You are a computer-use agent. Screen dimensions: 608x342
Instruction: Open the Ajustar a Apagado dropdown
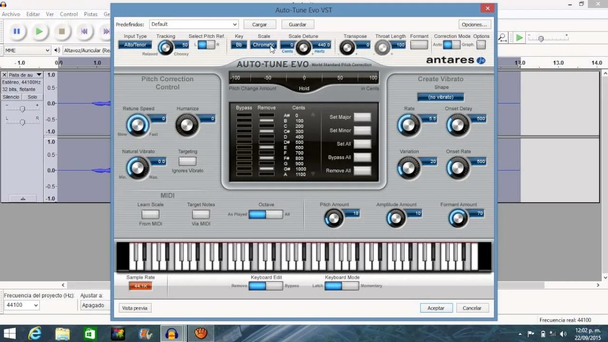(96, 305)
